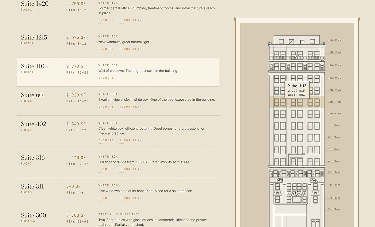Click the 16th Floor label on the building diagram
375x227 pixels.
(335, 41)
